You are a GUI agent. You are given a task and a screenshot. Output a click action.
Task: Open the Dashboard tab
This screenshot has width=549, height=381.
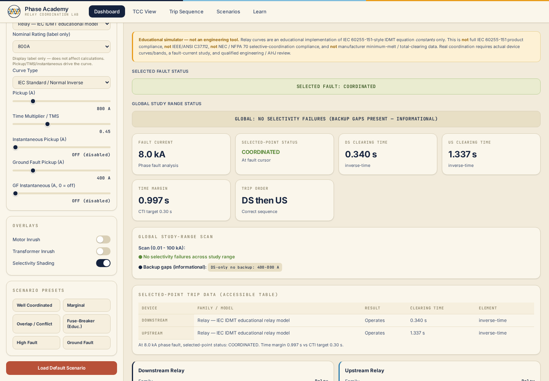[107, 11]
